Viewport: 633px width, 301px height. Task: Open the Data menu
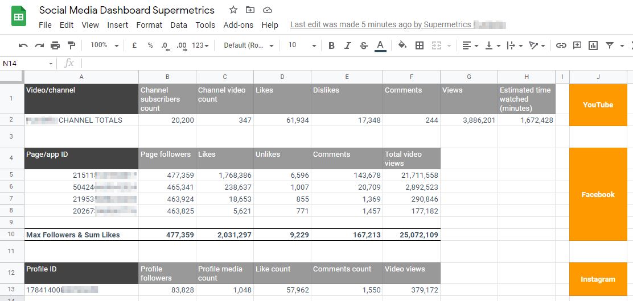click(179, 25)
